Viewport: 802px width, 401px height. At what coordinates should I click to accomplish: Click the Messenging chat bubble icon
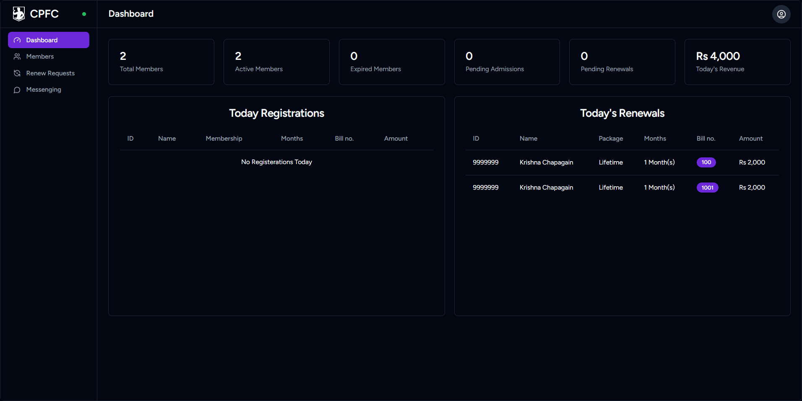[x=17, y=90]
